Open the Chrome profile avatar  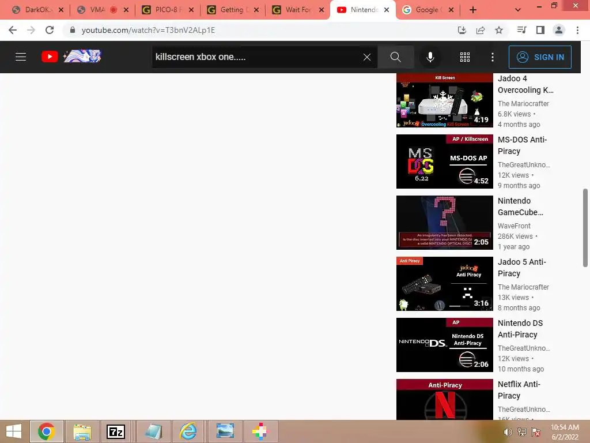(559, 30)
